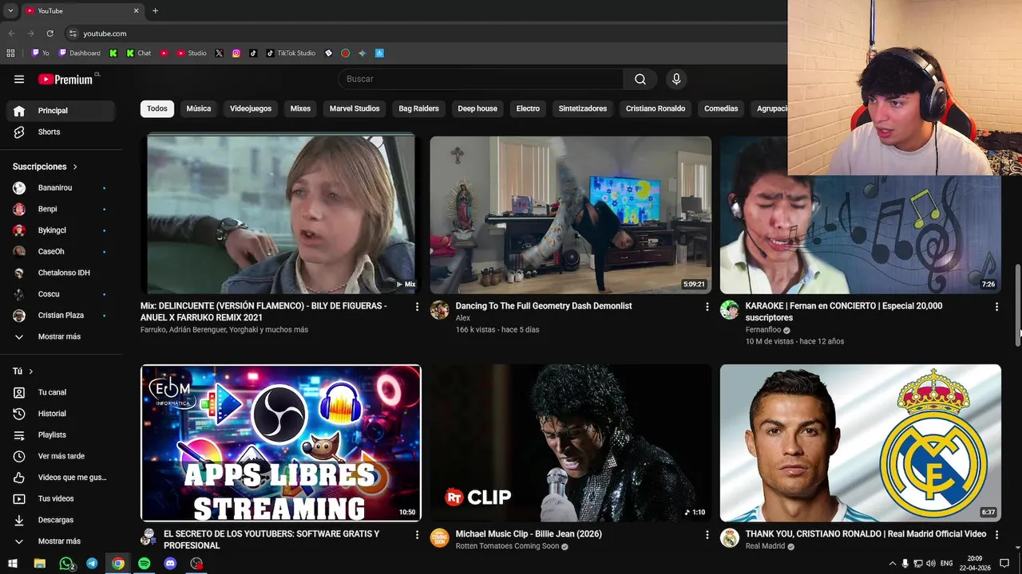
Task: Click the Buscar search field
Action: 481,79
